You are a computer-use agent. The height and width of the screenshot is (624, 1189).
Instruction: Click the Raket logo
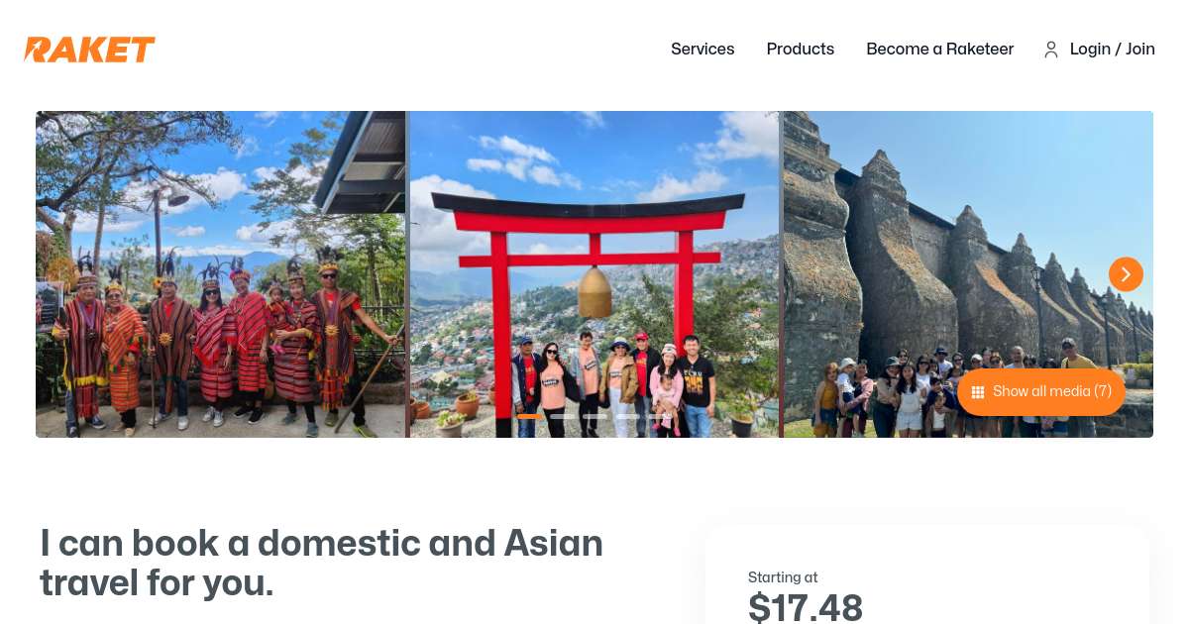89,50
